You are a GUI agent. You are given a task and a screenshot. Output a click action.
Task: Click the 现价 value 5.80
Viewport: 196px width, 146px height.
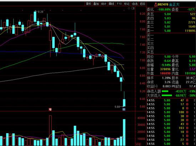[167, 57]
